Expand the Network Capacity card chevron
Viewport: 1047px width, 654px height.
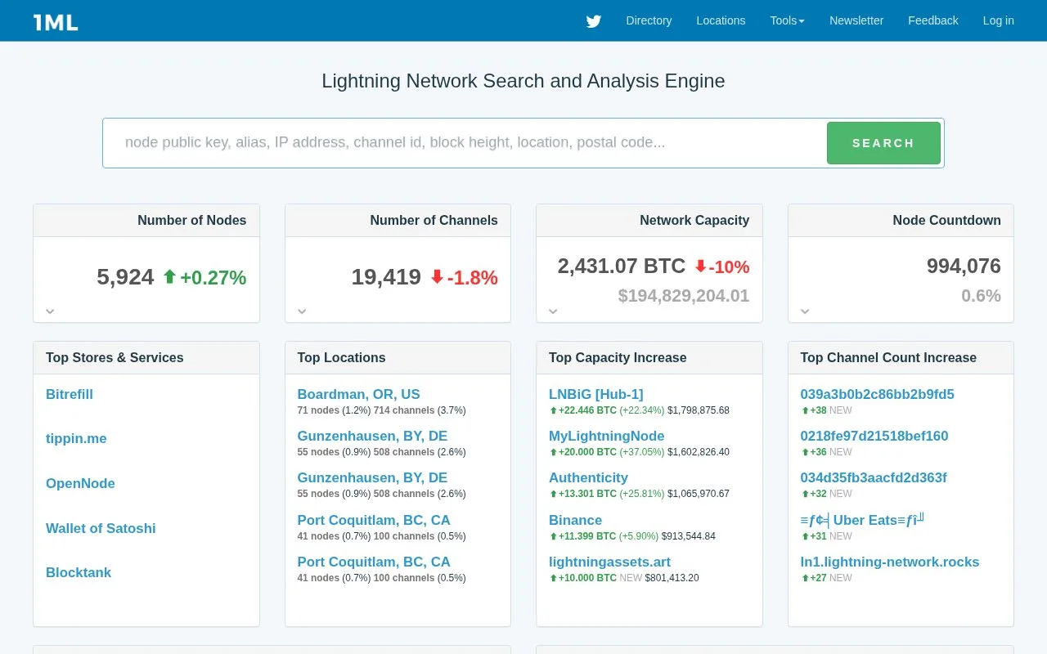pos(553,311)
